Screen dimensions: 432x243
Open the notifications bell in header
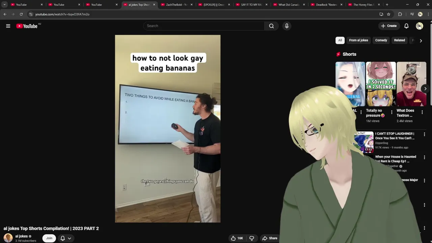click(406, 26)
